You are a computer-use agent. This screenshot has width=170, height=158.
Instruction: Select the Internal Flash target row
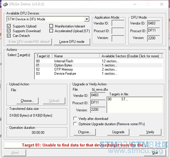click(x=99, y=61)
